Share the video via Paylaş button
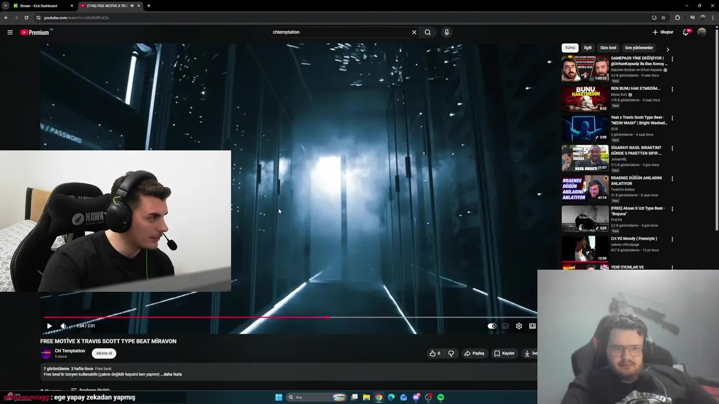Image resolution: width=719 pixels, height=404 pixels. coord(474,353)
